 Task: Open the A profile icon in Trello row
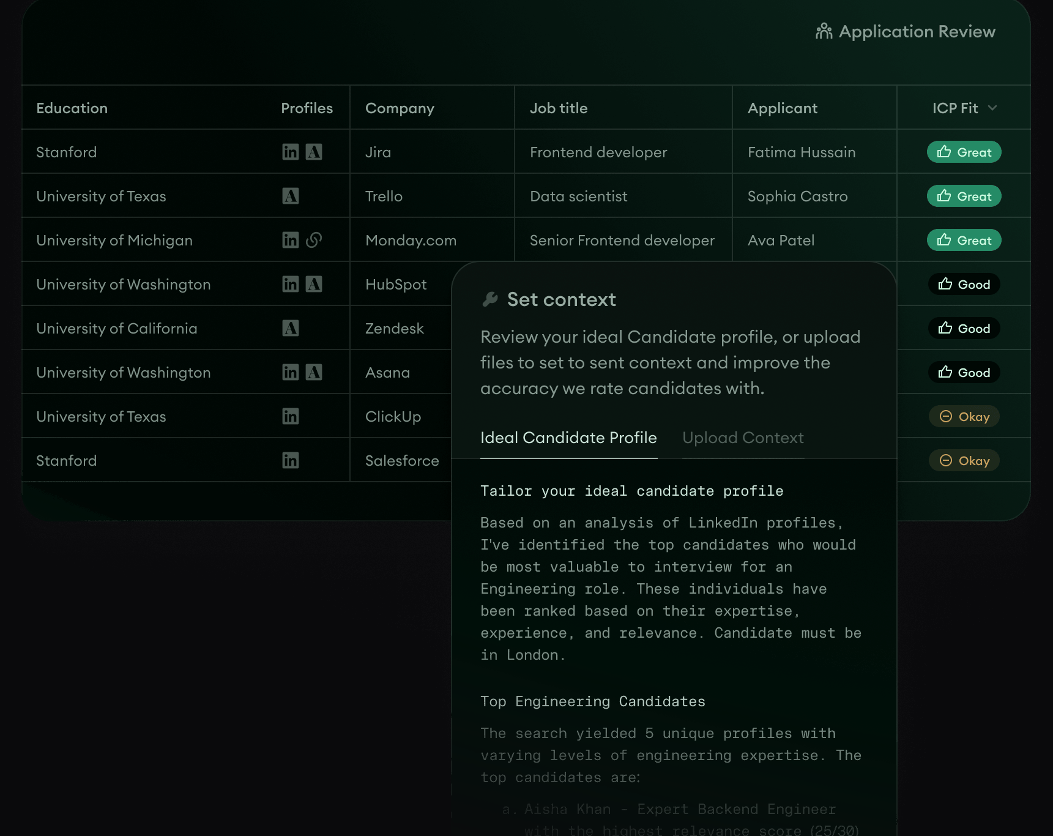291,196
